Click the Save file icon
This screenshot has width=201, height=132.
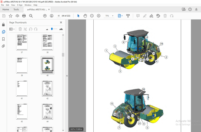tap(4, 16)
